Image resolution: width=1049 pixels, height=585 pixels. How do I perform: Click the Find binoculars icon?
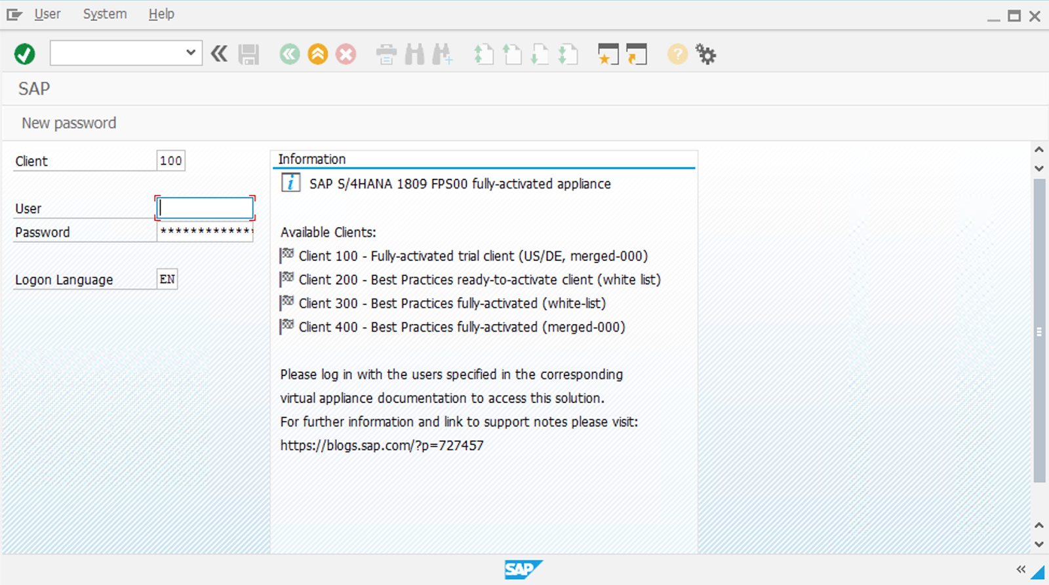click(x=414, y=54)
